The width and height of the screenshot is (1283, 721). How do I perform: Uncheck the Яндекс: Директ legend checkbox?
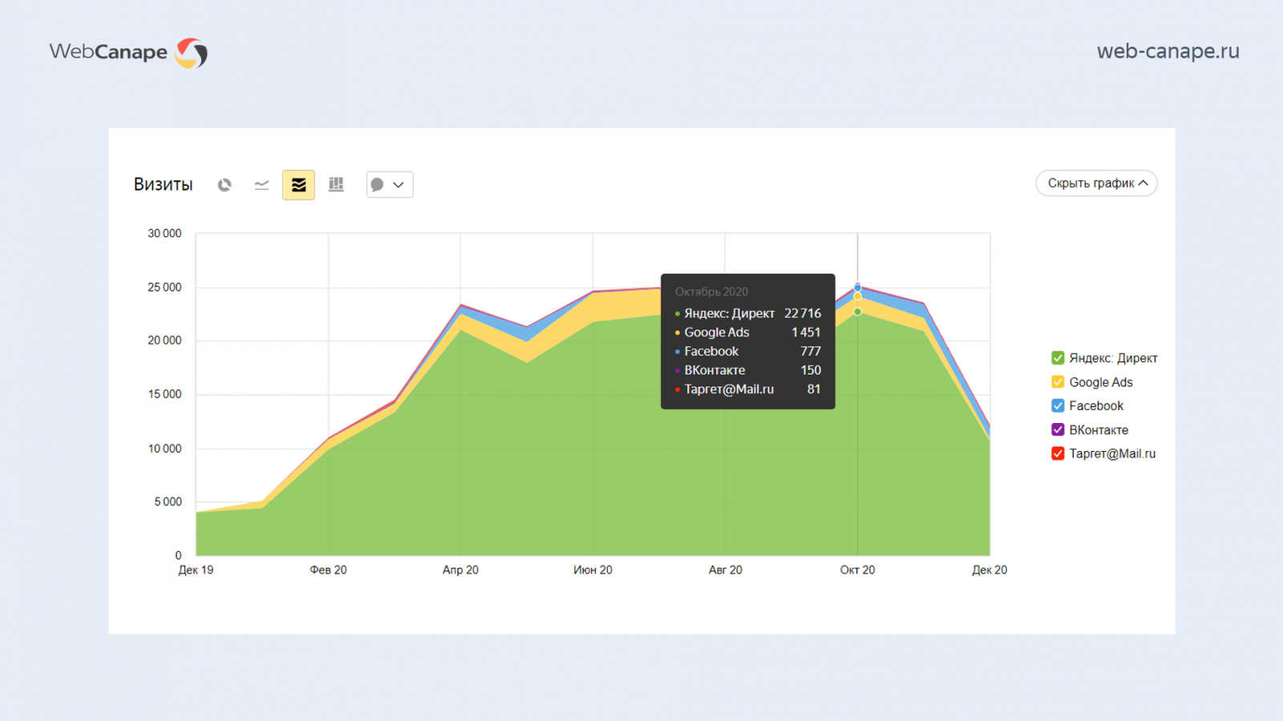[x=1058, y=358]
